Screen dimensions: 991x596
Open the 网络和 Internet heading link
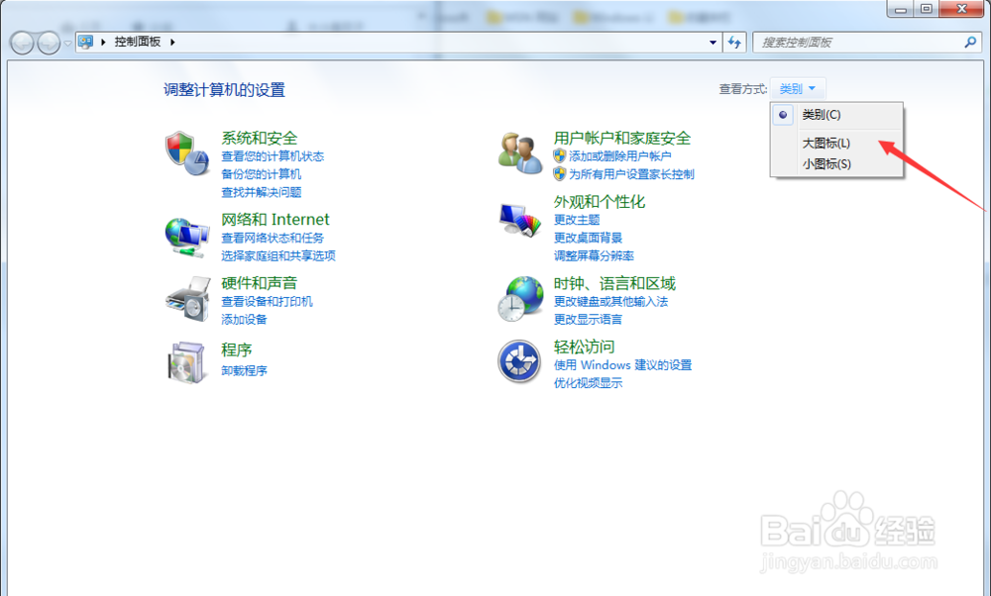[275, 219]
